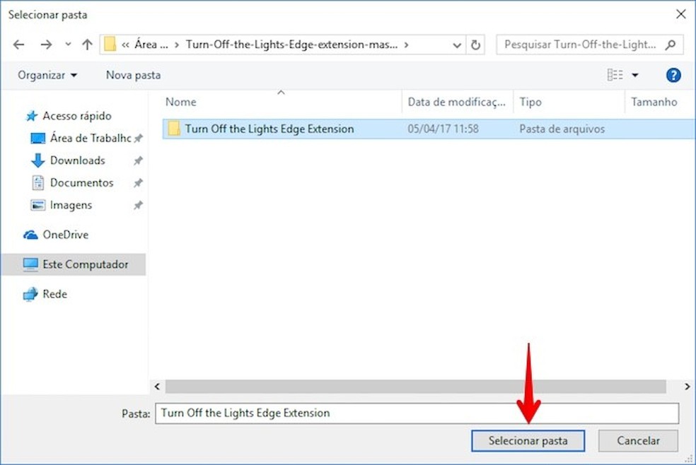
Task: Open the address bar history dropdown
Action: (x=457, y=45)
